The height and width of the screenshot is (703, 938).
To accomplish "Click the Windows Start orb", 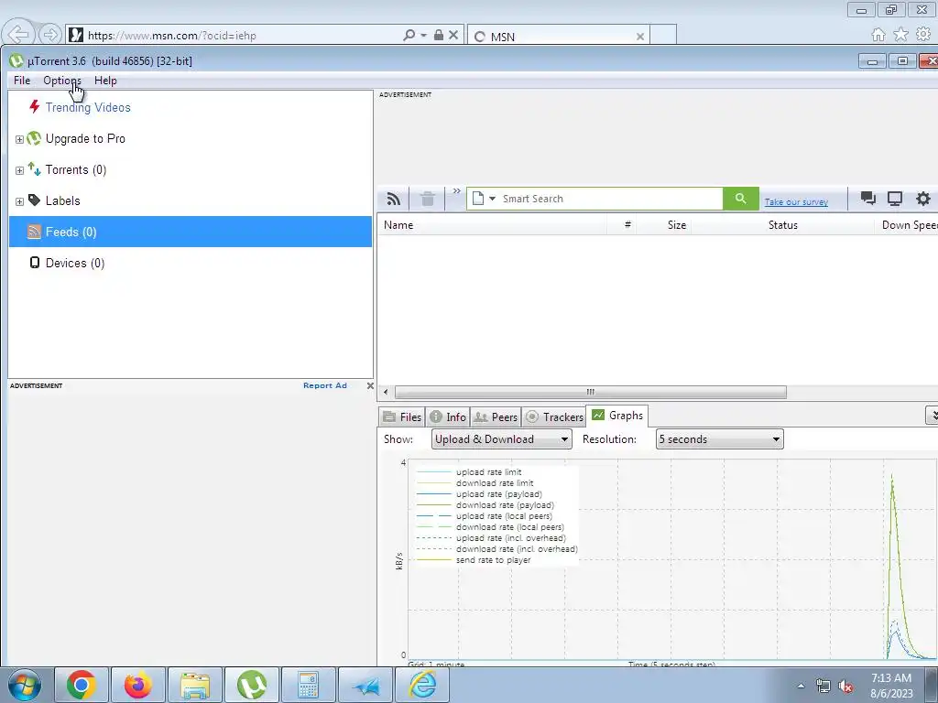I will click(25, 685).
